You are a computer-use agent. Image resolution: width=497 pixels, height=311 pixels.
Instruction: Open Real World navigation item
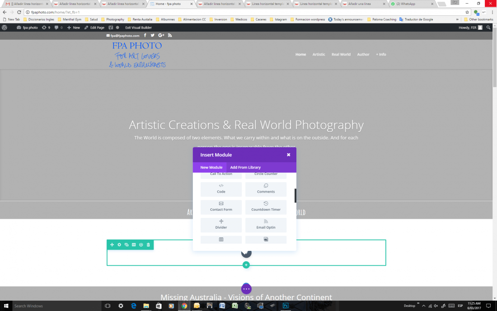(x=341, y=55)
